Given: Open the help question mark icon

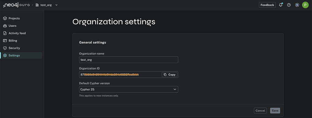Looking at the screenshot, I should pos(289,5).
